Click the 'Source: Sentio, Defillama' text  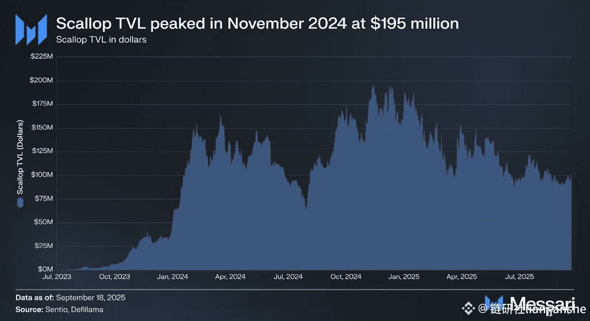(x=59, y=310)
